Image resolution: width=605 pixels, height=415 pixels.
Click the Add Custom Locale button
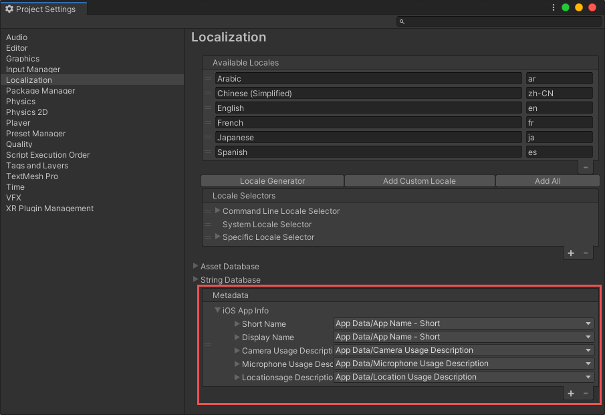(419, 181)
